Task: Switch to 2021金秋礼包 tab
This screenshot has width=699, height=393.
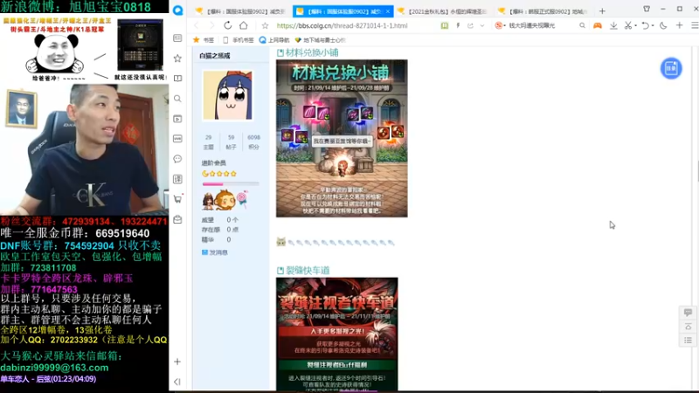Action: [444, 11]
